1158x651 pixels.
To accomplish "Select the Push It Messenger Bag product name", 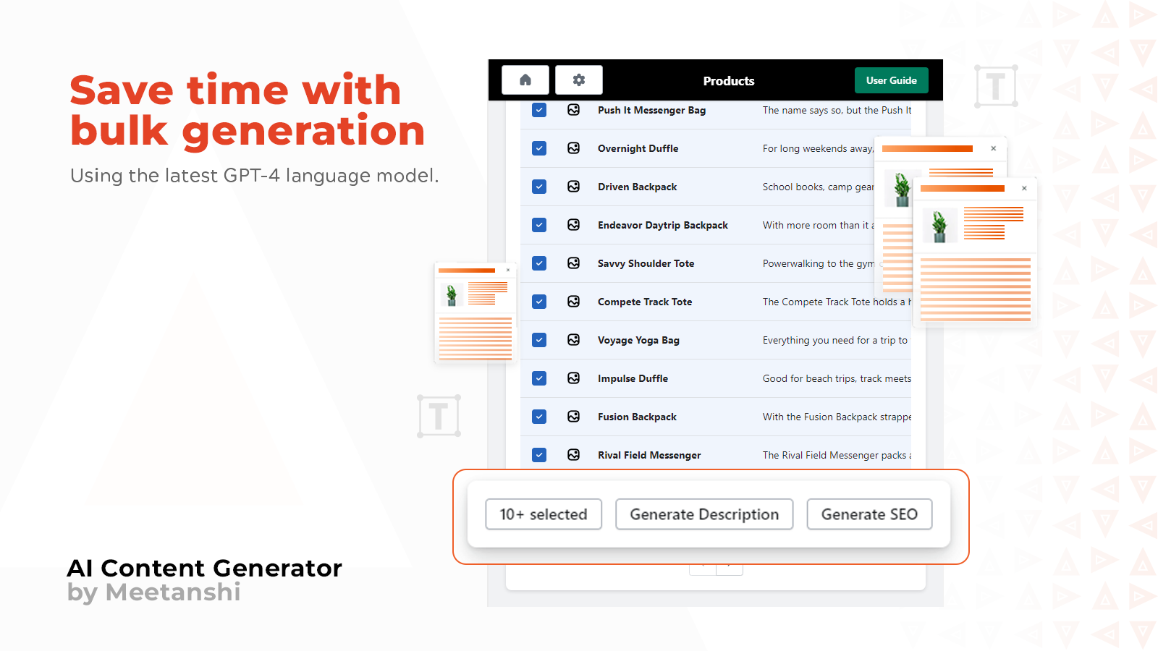I will point(651,110).
